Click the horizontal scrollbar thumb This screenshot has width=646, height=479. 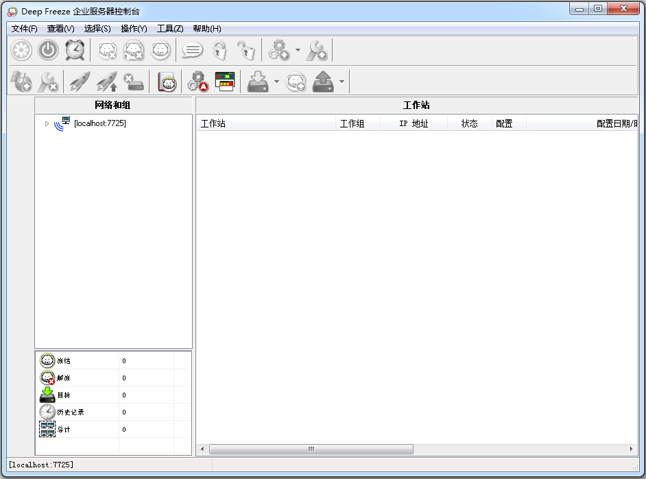(x=311, y=449)
